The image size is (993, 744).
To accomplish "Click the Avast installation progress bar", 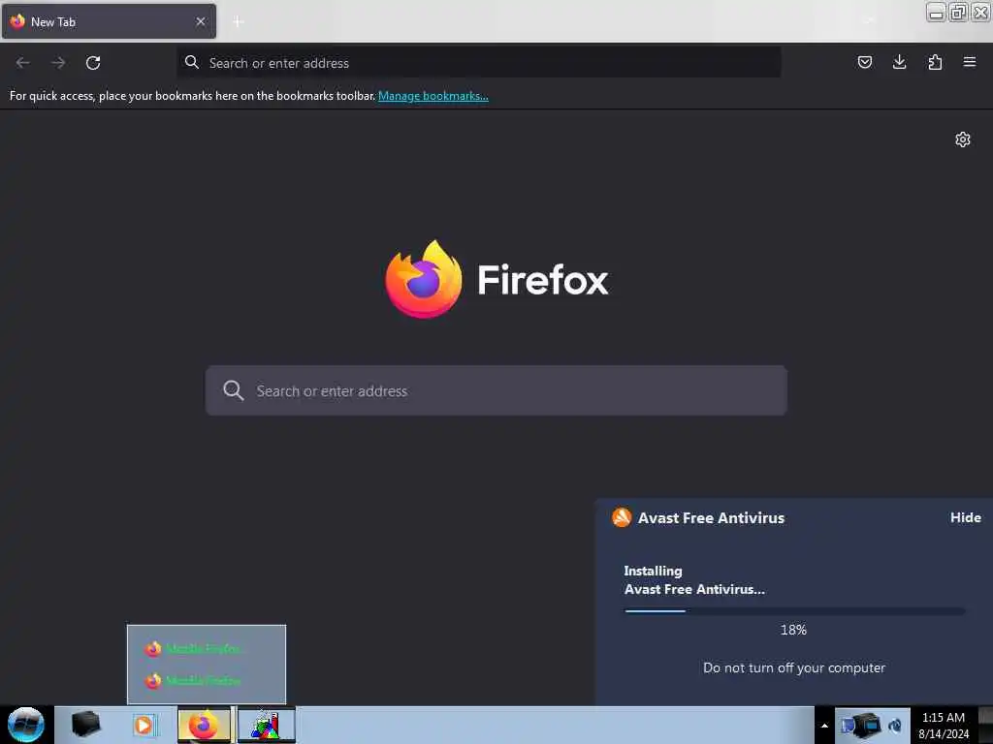I will pyautogui.click(x=795, y=611).
